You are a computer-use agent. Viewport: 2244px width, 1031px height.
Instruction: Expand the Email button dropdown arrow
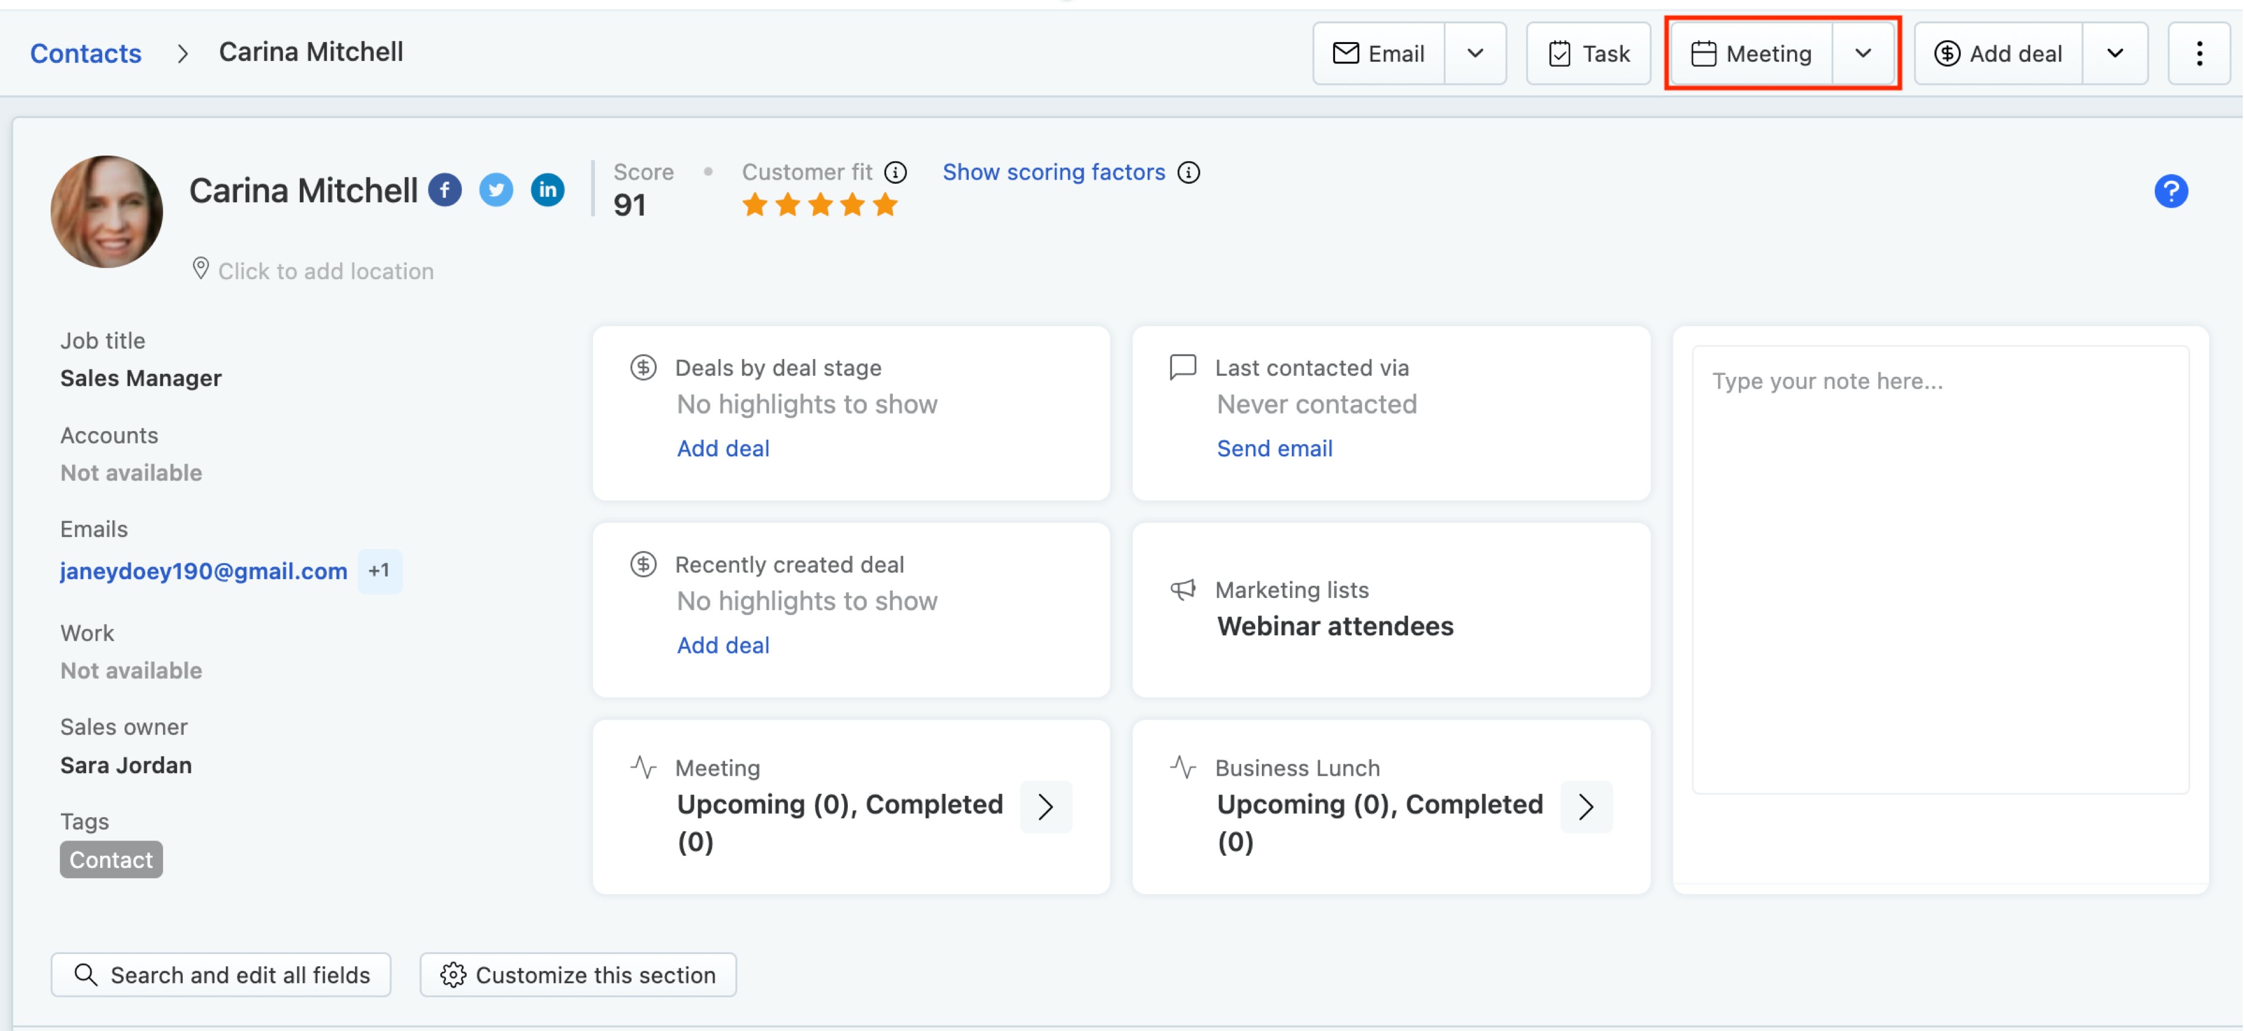coord(1474,54)
